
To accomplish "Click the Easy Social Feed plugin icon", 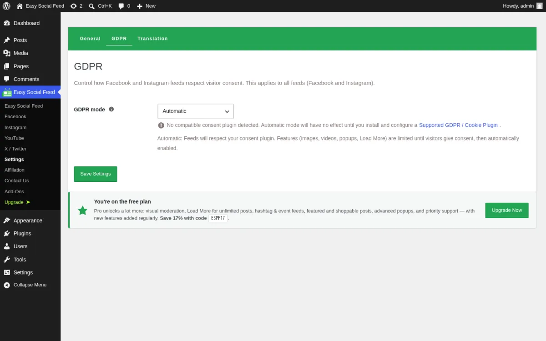I will (x=7, y=92).
